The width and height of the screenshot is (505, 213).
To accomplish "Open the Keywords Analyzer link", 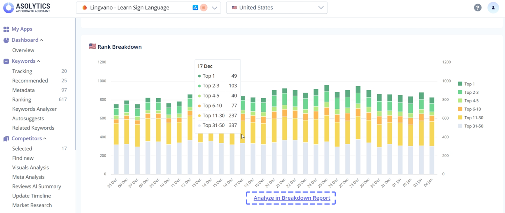I will click(34, 109).
